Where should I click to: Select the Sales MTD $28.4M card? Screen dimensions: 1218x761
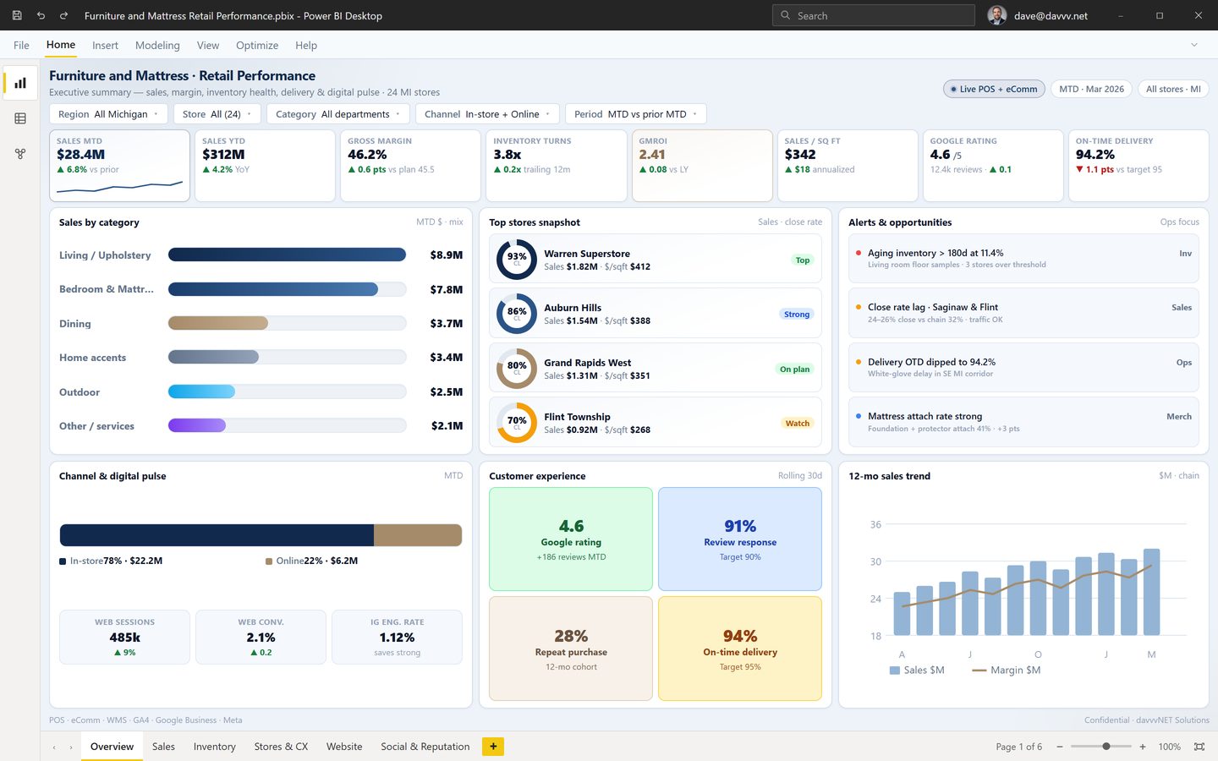[119, 166]
